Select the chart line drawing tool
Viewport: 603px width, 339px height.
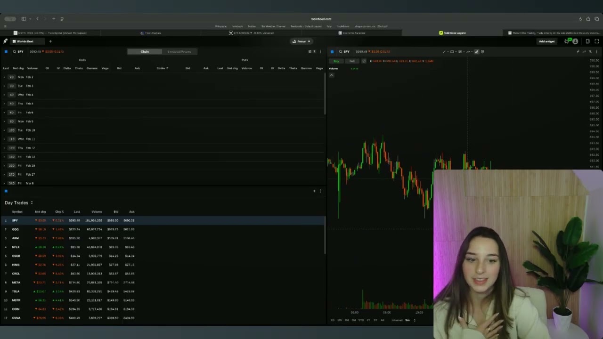coord(444,52)
